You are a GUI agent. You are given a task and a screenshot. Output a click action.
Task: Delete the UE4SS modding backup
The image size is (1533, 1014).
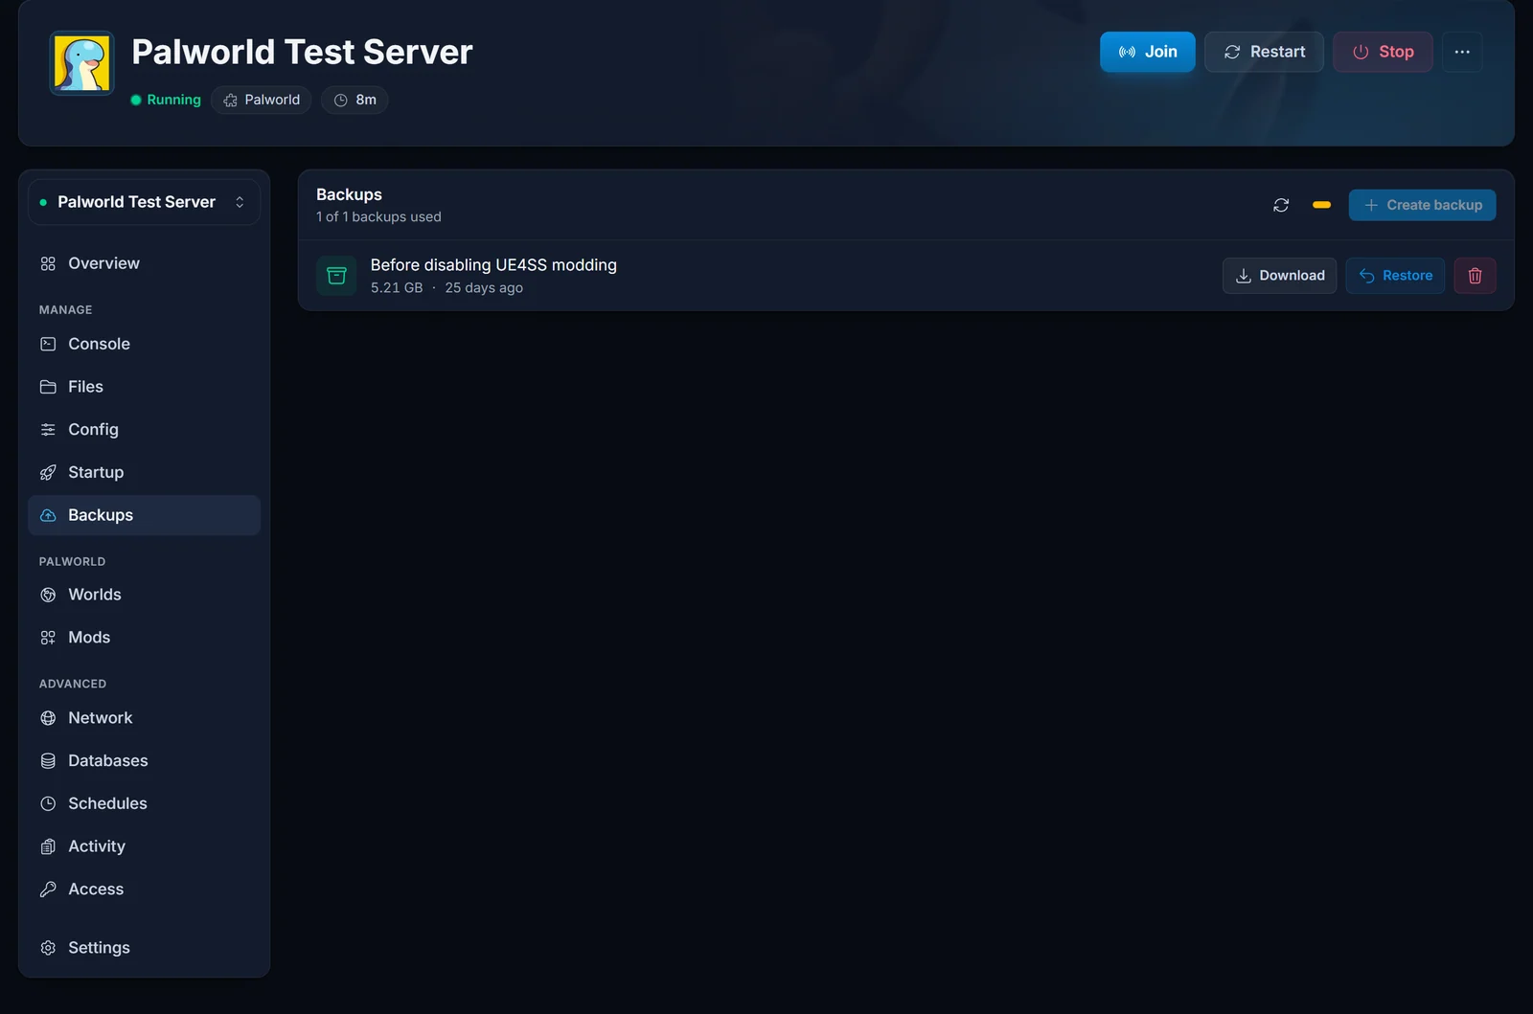(1475, 276)
